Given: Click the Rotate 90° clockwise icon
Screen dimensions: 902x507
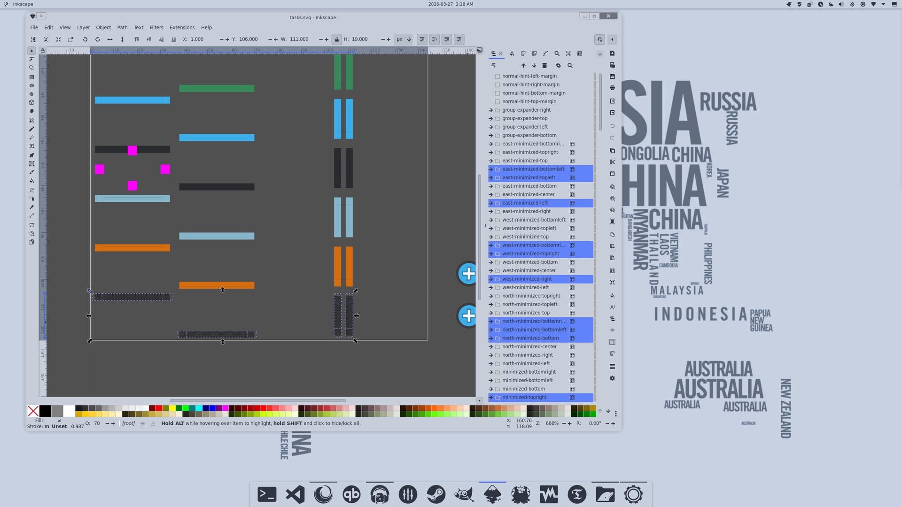Looking at the screenshot, I should (x=98, y=39).
